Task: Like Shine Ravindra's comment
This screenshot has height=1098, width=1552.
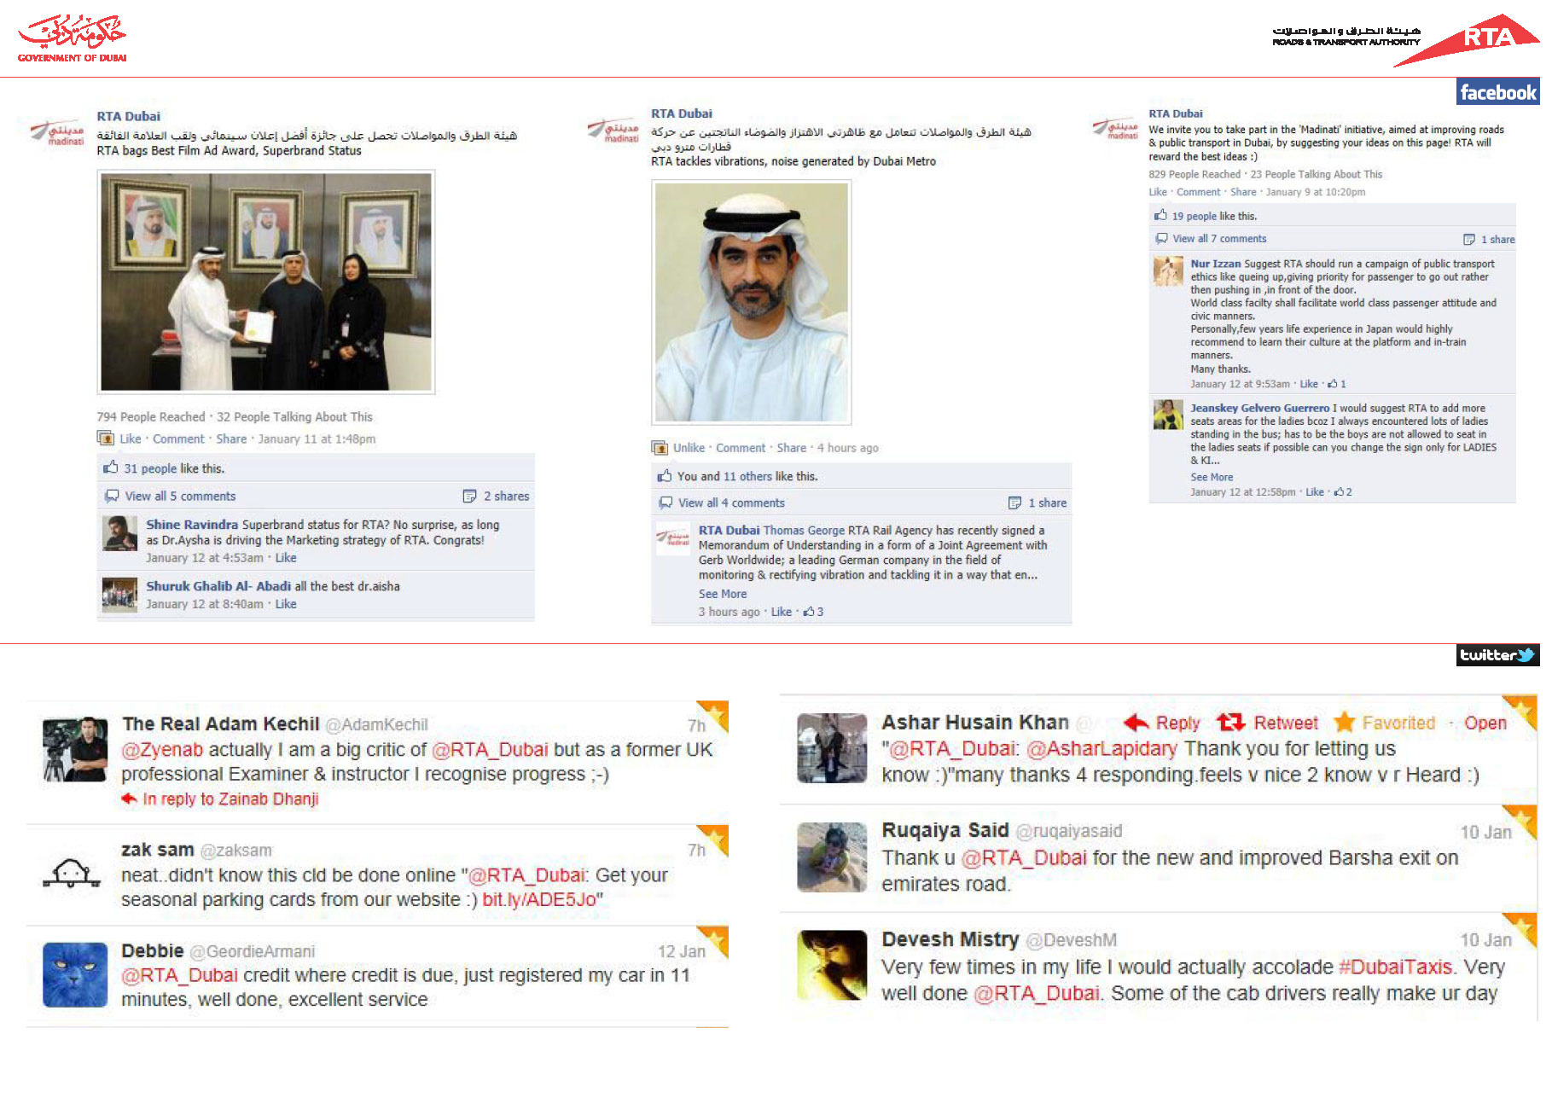Action: tap(286, 558)
